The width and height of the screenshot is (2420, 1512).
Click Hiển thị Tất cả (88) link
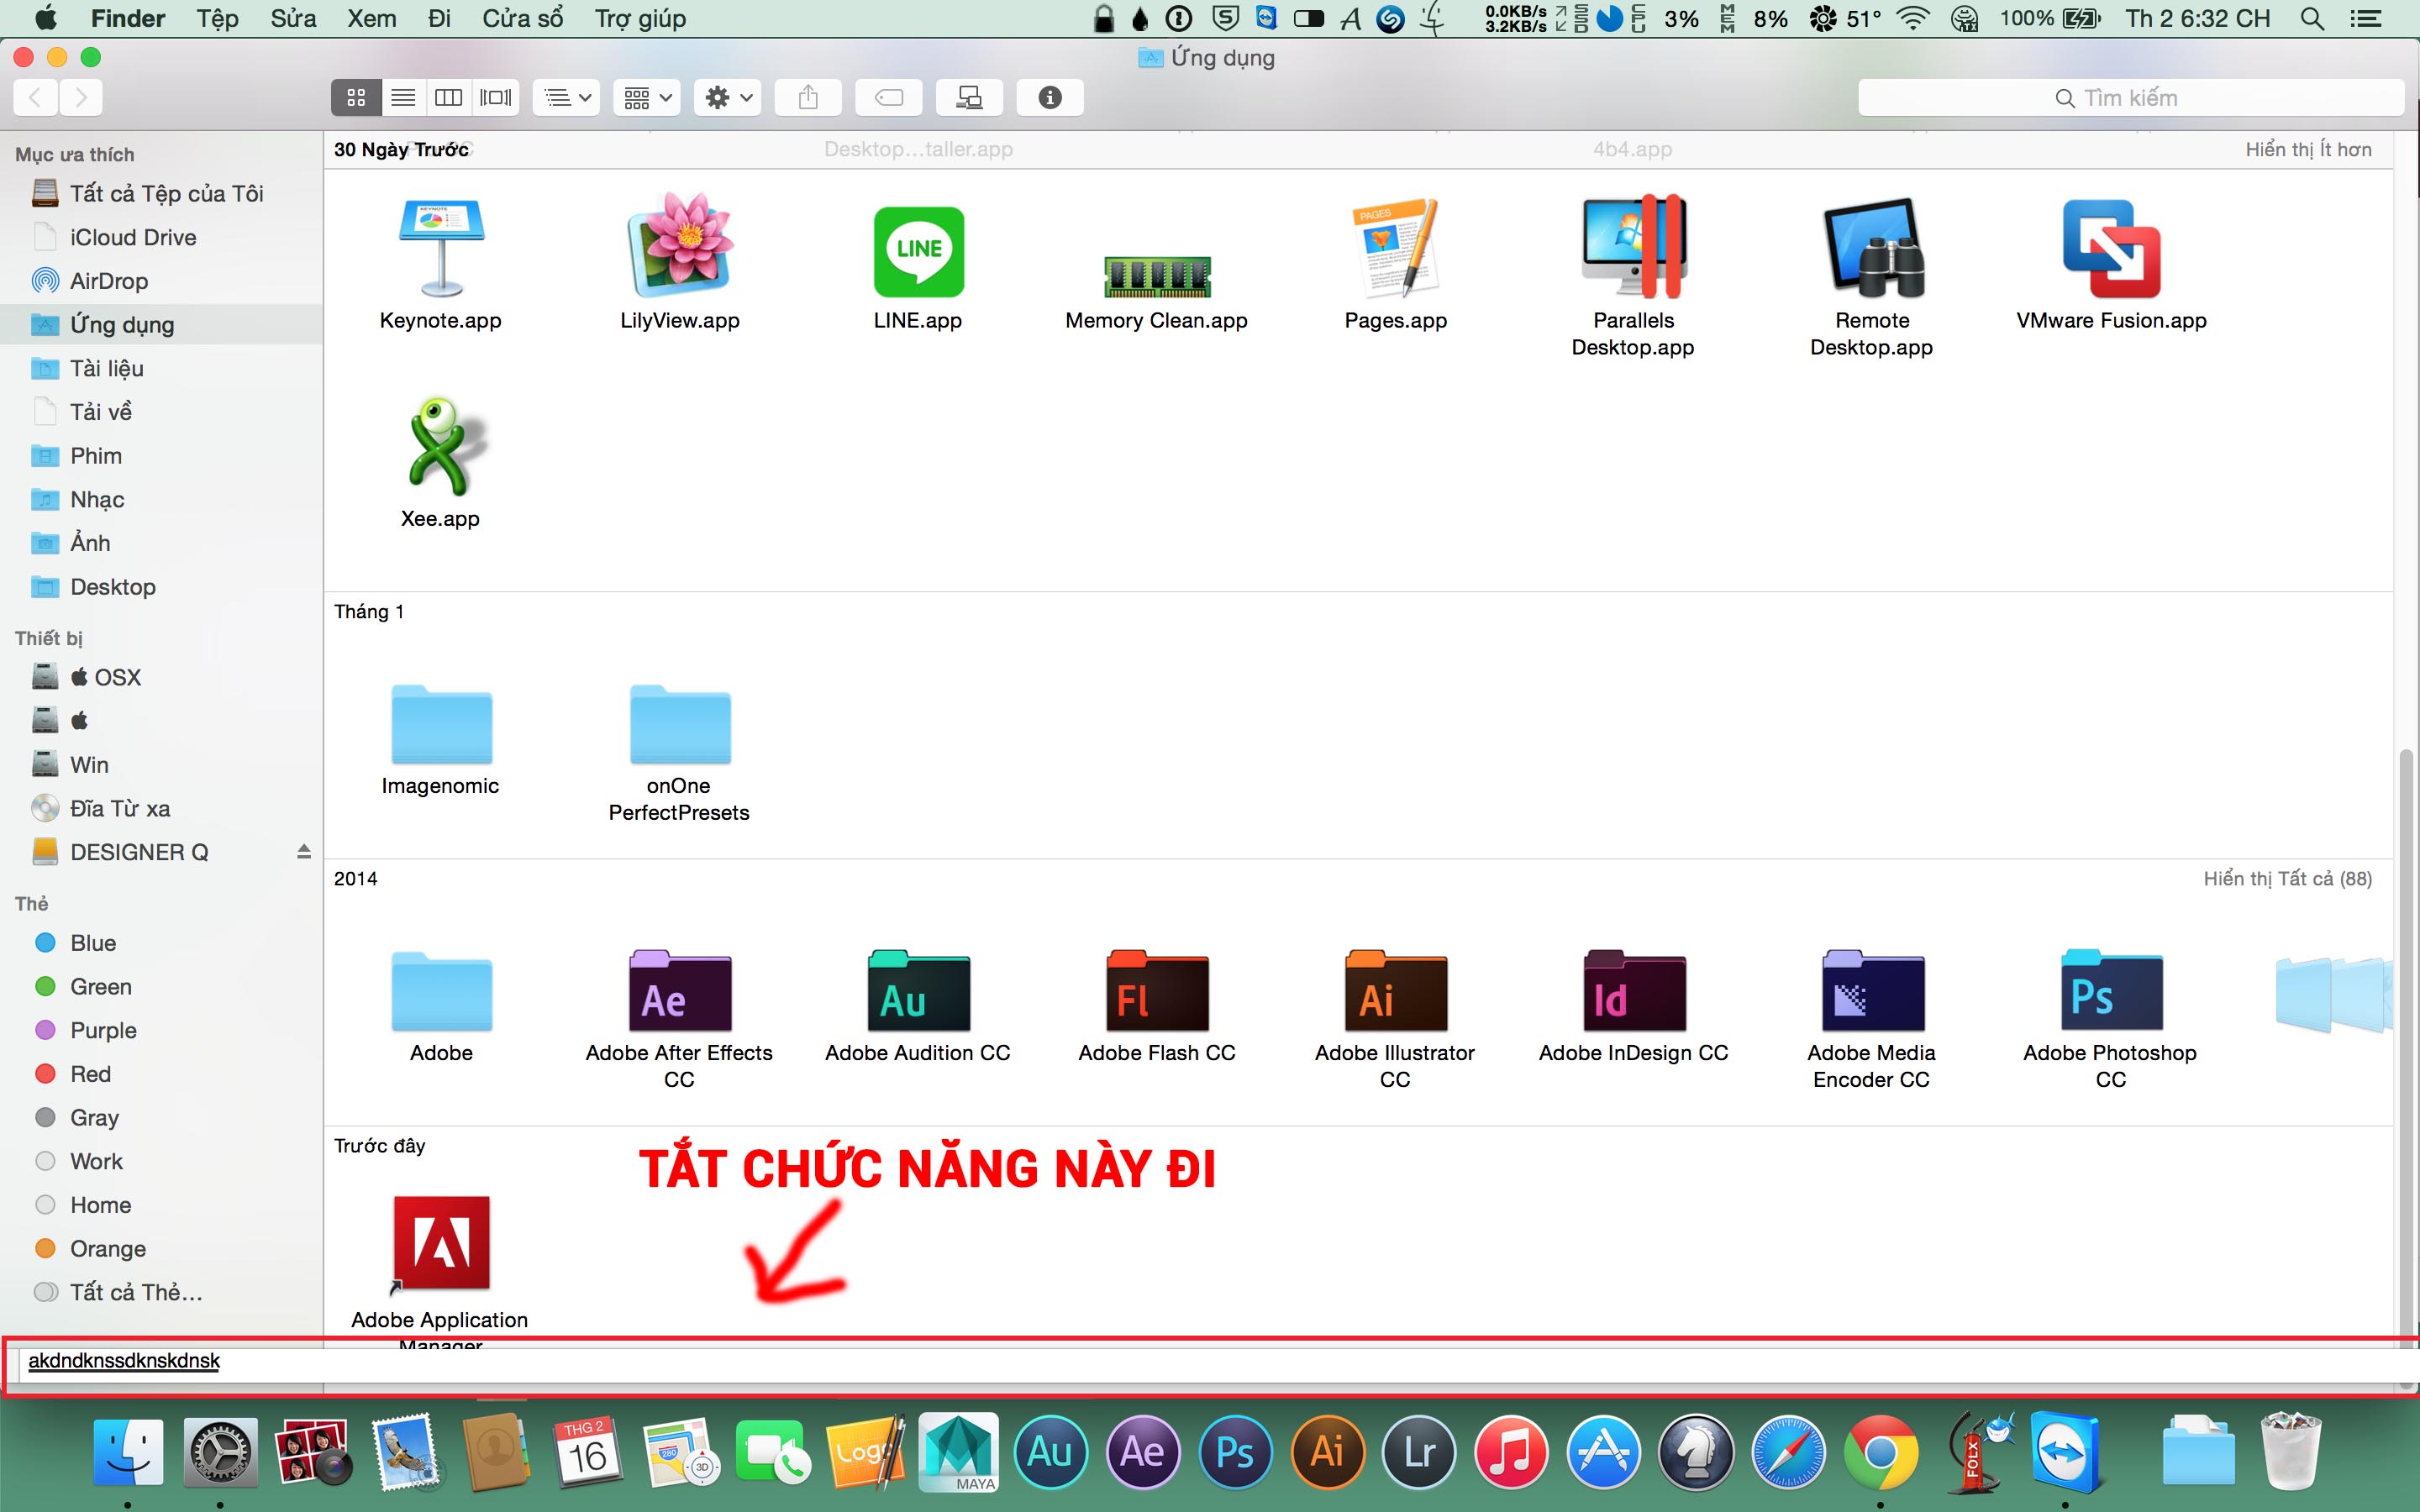pyautogui.click(x=2289, y=878)
